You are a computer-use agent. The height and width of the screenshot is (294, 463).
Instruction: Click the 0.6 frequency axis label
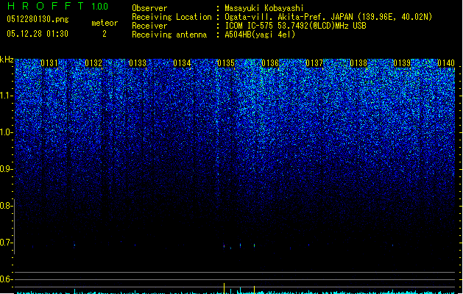7,279
